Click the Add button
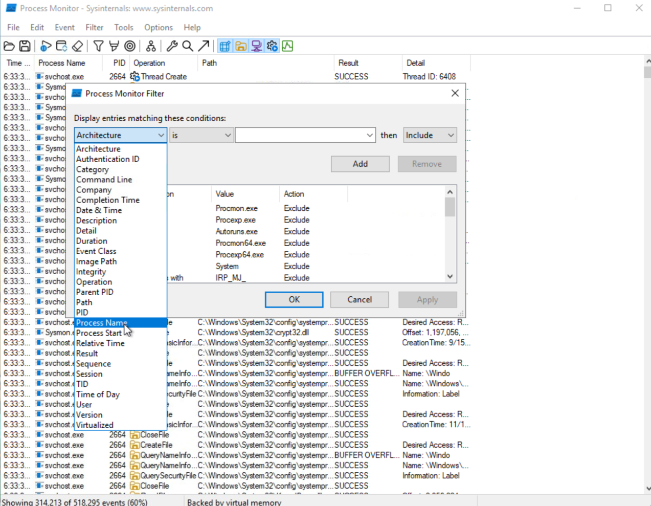 click(360, 164)
